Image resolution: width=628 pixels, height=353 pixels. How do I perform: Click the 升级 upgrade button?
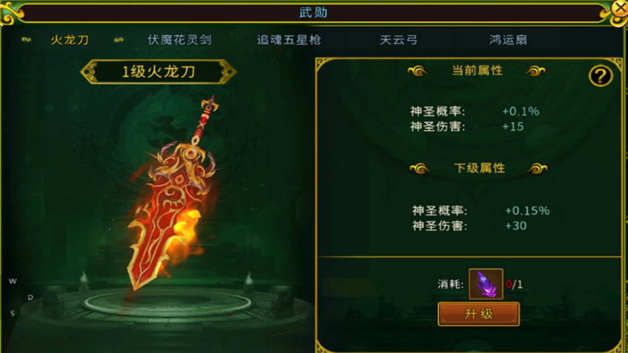point(479,314)
